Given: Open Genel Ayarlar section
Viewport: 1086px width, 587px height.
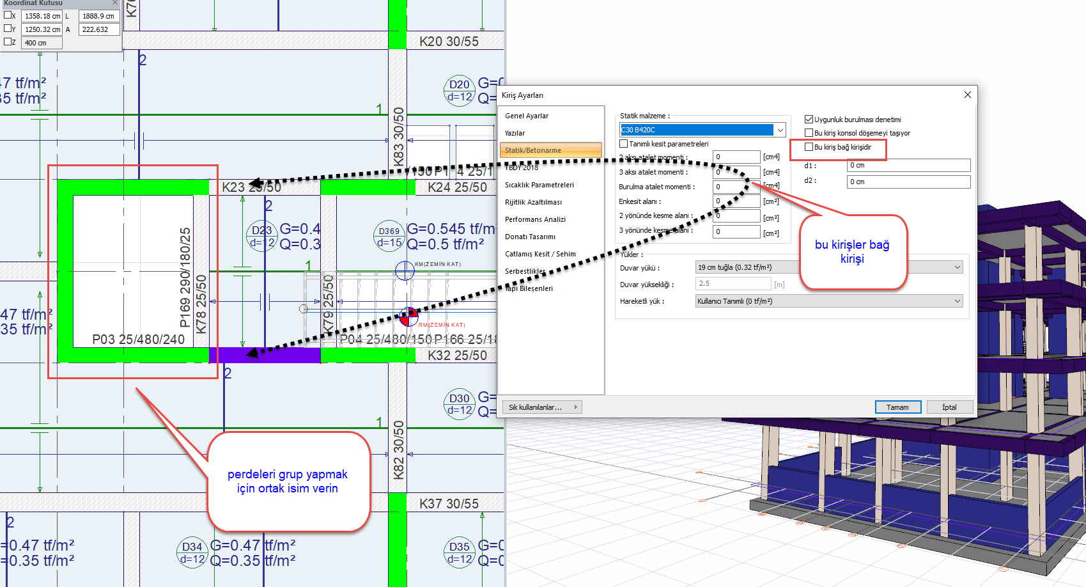Looking at the screenshot, I should [527, 116].
